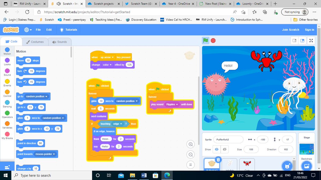Hide the sprite using crossed eye icon
The width and height of the screenshot is (321, 180).
click(224, 149)
